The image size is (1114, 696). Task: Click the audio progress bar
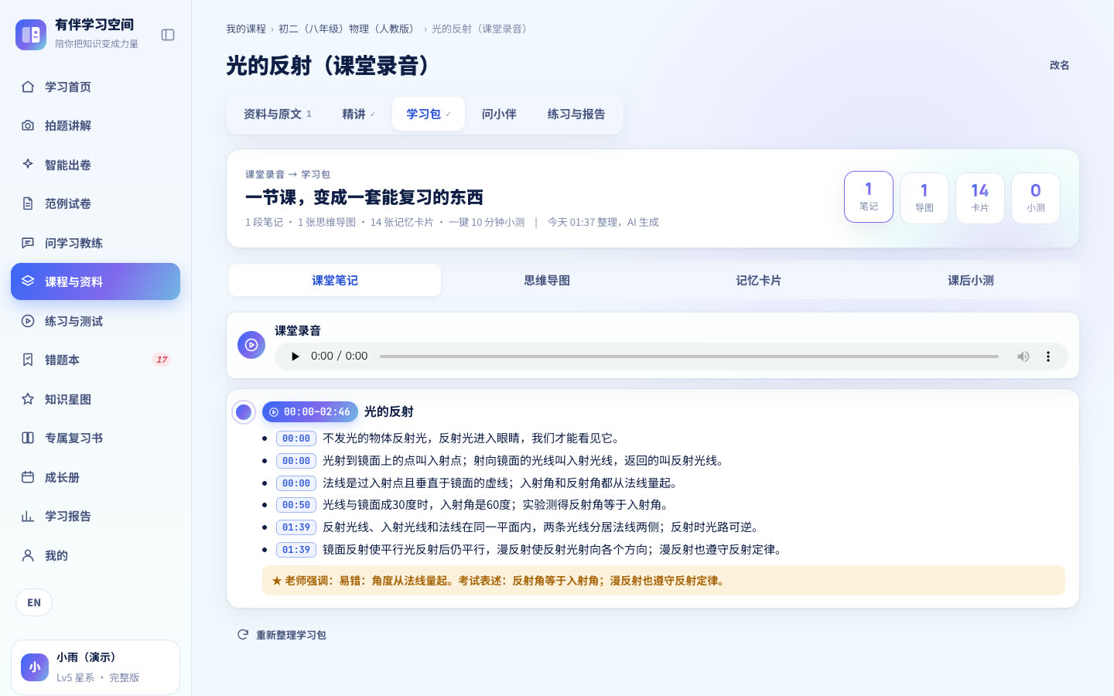click(689, 357)
